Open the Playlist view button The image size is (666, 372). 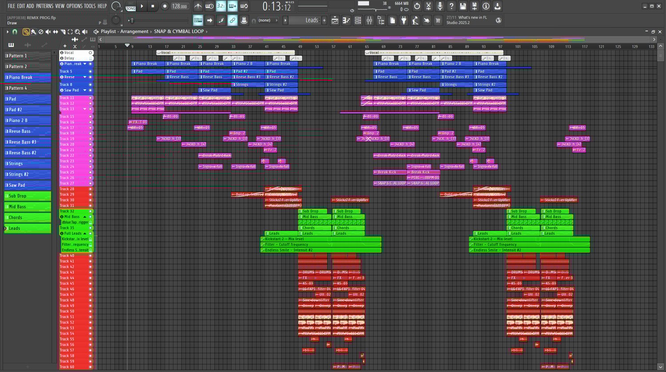[x=335, y=20]
